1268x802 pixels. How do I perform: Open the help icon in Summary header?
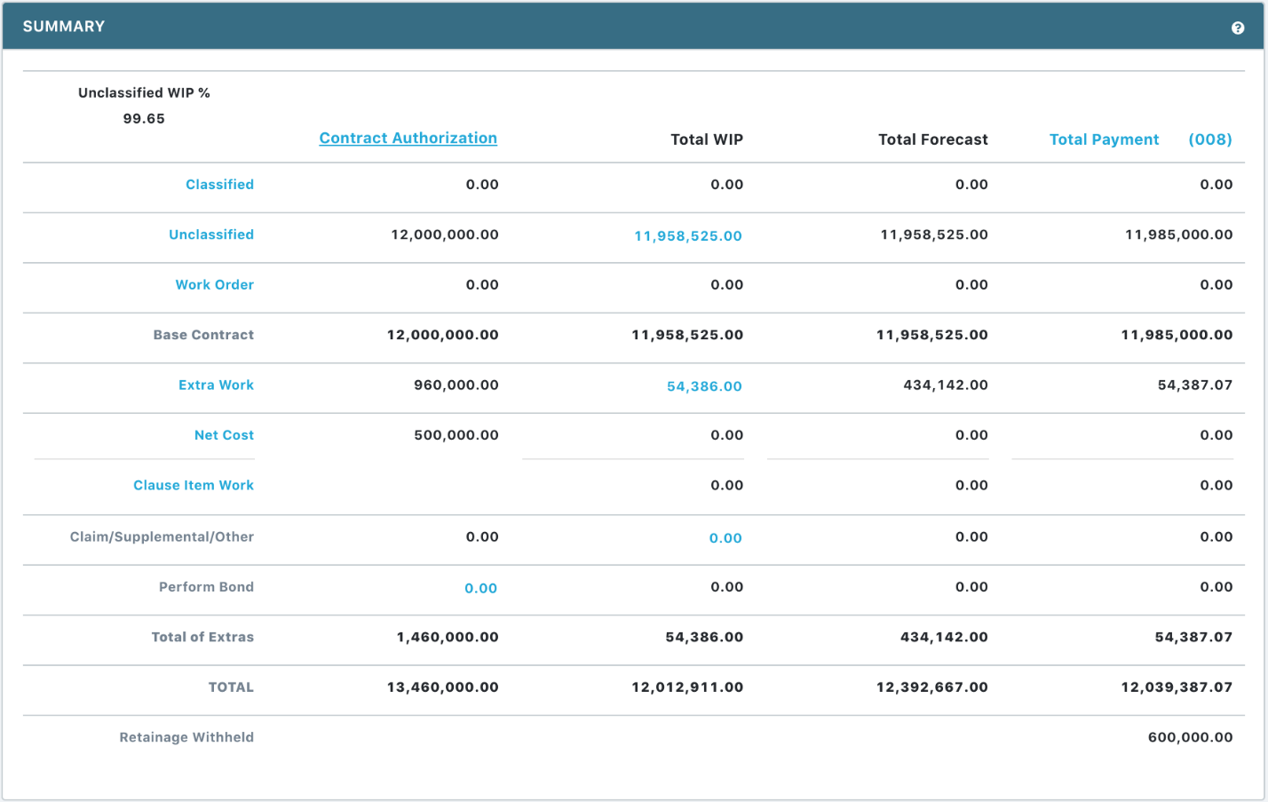click(x=1237, y=28)
